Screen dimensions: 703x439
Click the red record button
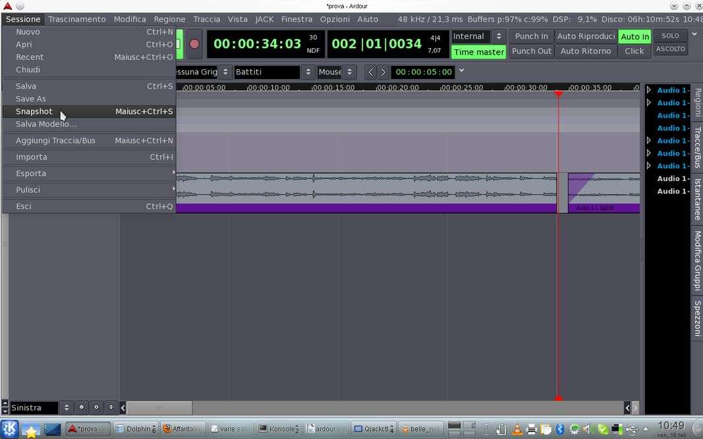click(x=194, y=44)
